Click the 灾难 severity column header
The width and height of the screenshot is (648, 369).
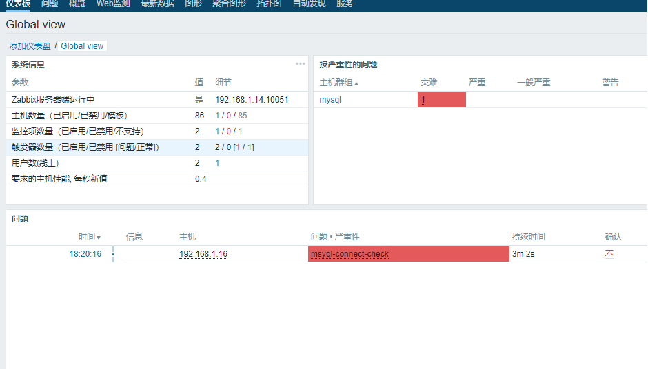click(x=429, y=83)
